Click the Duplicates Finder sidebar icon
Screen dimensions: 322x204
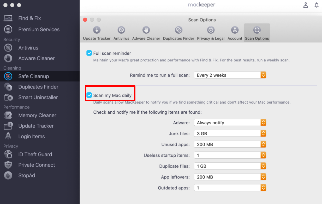click(8, 87)
